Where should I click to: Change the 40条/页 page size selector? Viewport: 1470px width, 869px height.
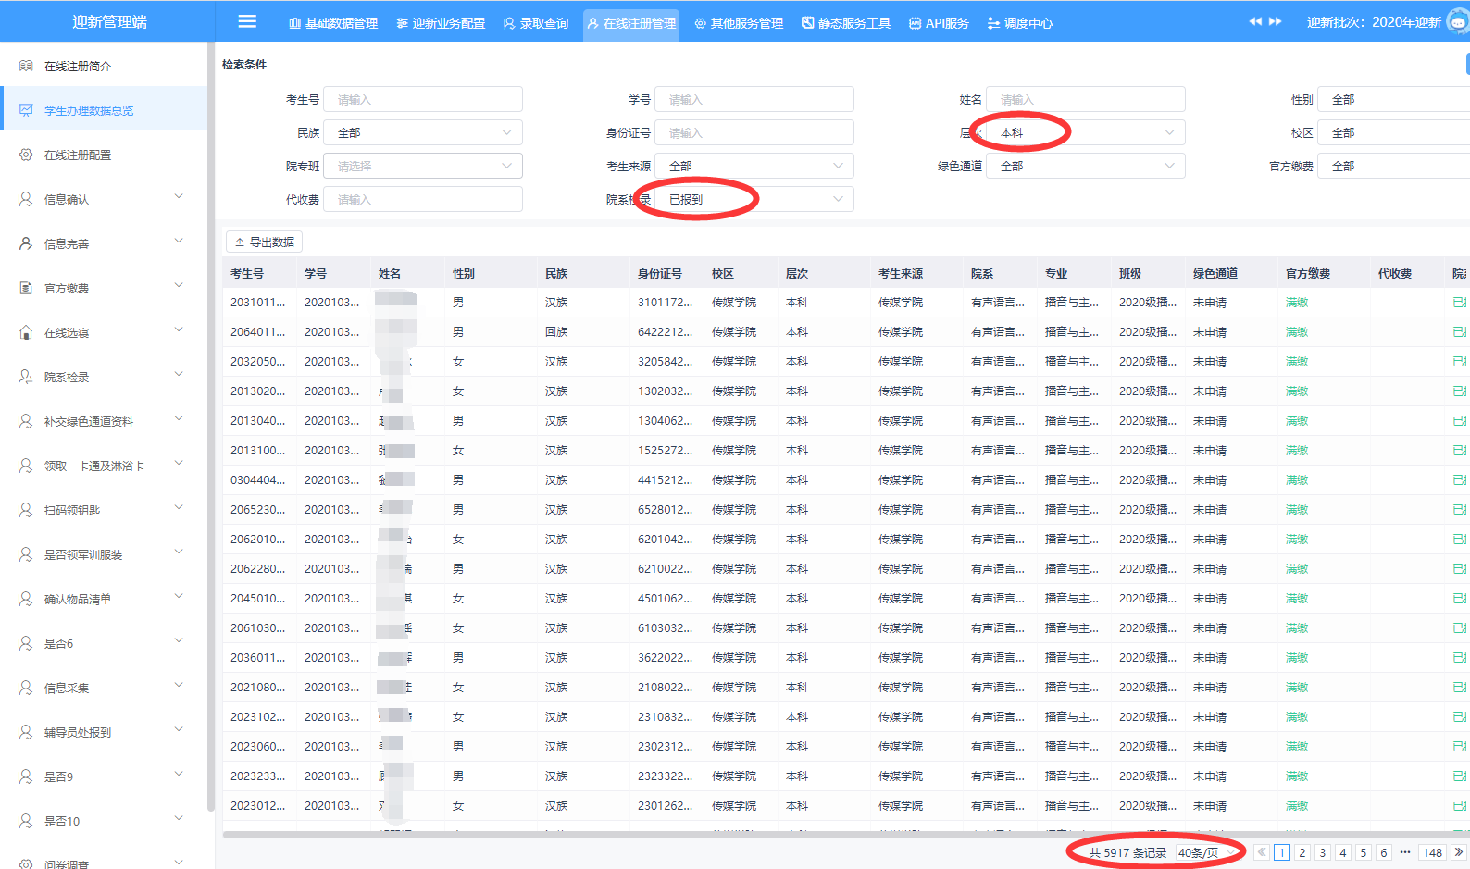click(1205, 852)
